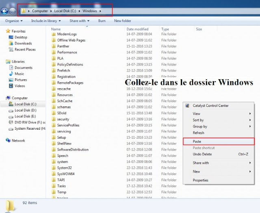Click the Documents library icon
The image size is (260, 213).
pos(11,67)
